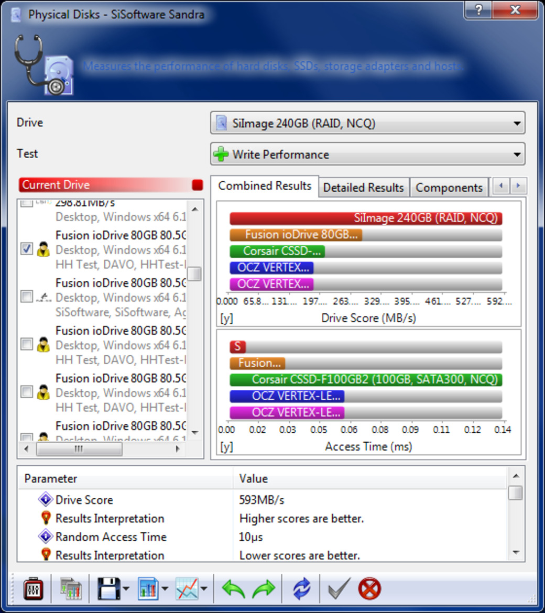Open the engine options equalizer icon
545x613 pixels.
34,589
